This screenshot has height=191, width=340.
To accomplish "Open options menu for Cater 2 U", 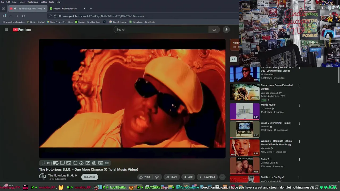I will point(300,159).
